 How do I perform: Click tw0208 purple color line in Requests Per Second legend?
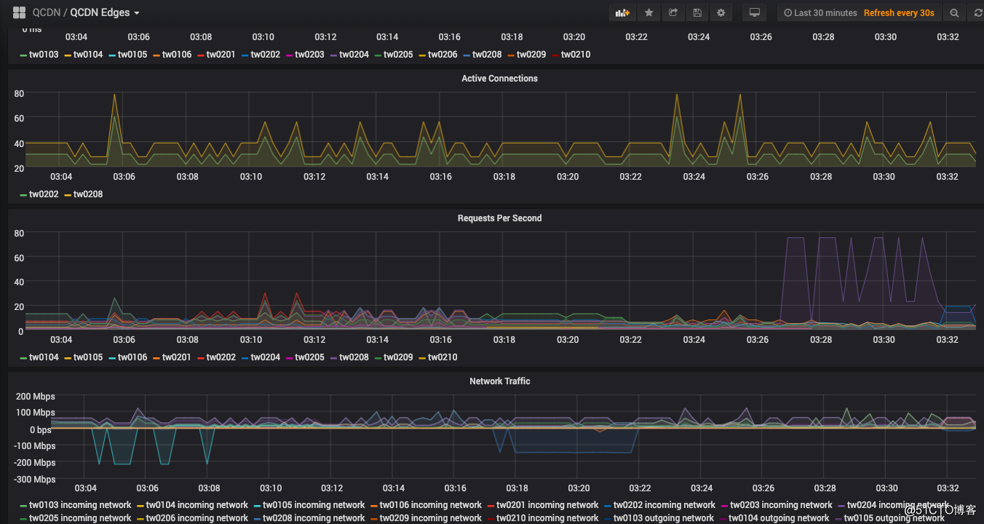tap(334, 358)
